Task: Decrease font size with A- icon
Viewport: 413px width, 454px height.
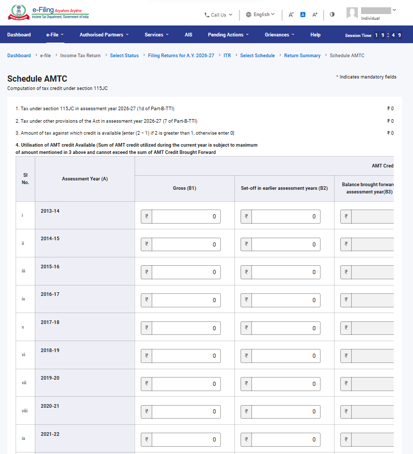Action: [x=291, y=15]
